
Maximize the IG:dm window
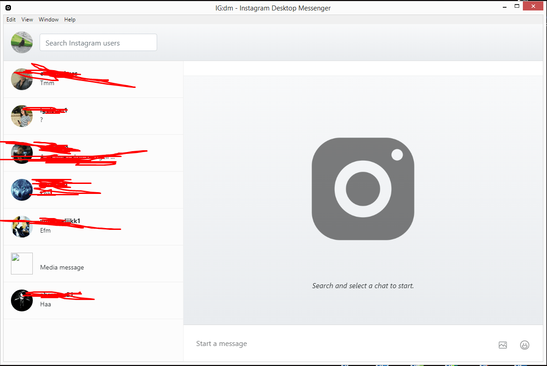coord(517,6)
